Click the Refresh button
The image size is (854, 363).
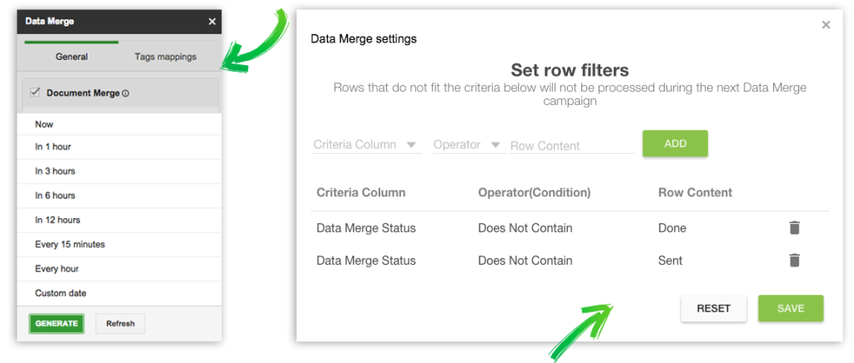click(x=120, y=323)
